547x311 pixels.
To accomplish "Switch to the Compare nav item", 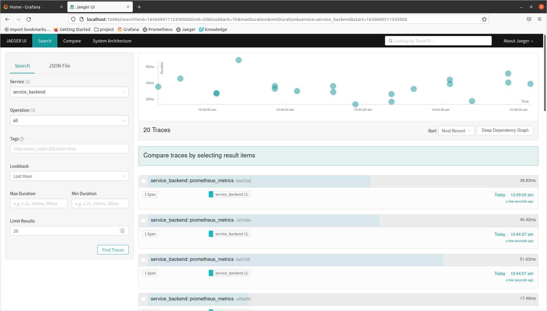I will 72,41.
